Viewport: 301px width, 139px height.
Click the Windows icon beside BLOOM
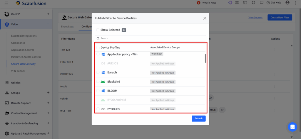pyautogui.click(x=103, y=91)
